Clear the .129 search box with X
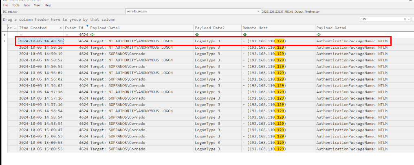 (x=405, y=19)
